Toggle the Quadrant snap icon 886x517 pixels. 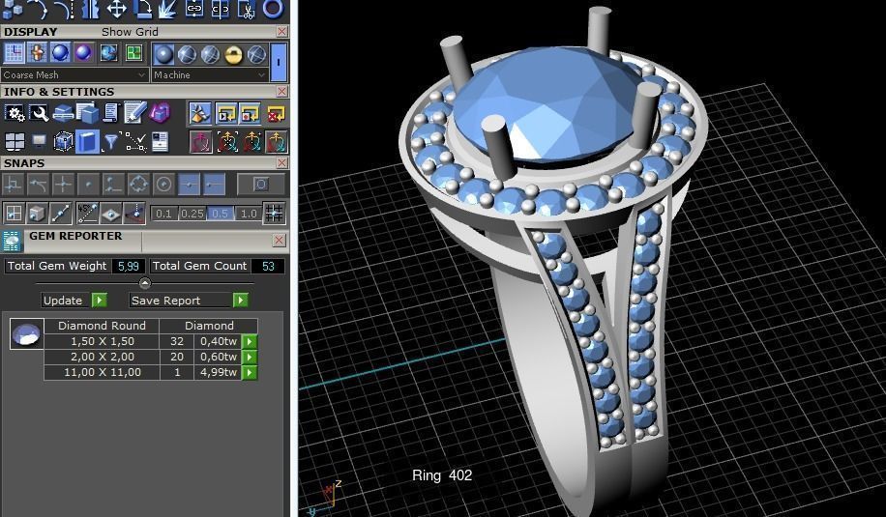point(138,184)
